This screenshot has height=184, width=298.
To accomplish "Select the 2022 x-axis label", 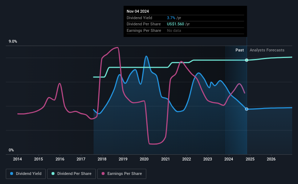I will pyautogui.click(x=187, y=159).
